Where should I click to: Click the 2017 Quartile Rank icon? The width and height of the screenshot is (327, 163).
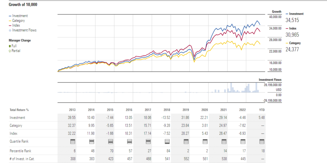pyautogui.click(x=148, y=141)
